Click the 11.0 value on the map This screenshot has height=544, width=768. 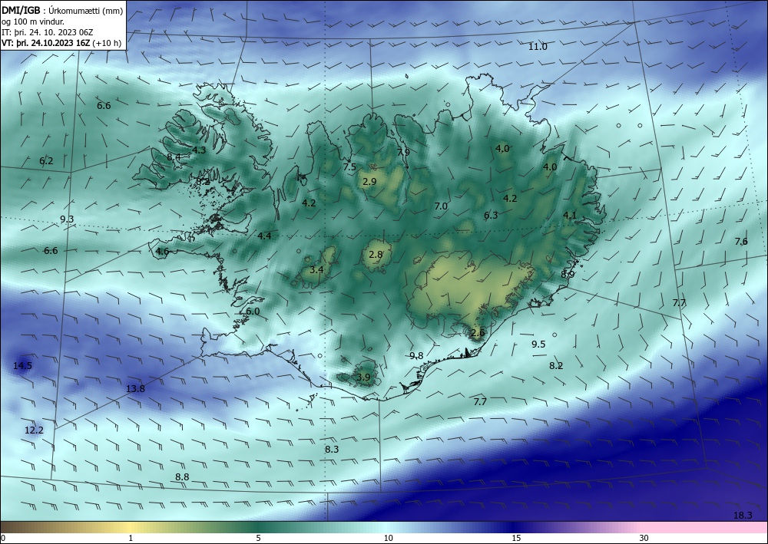tap(538, 47)
